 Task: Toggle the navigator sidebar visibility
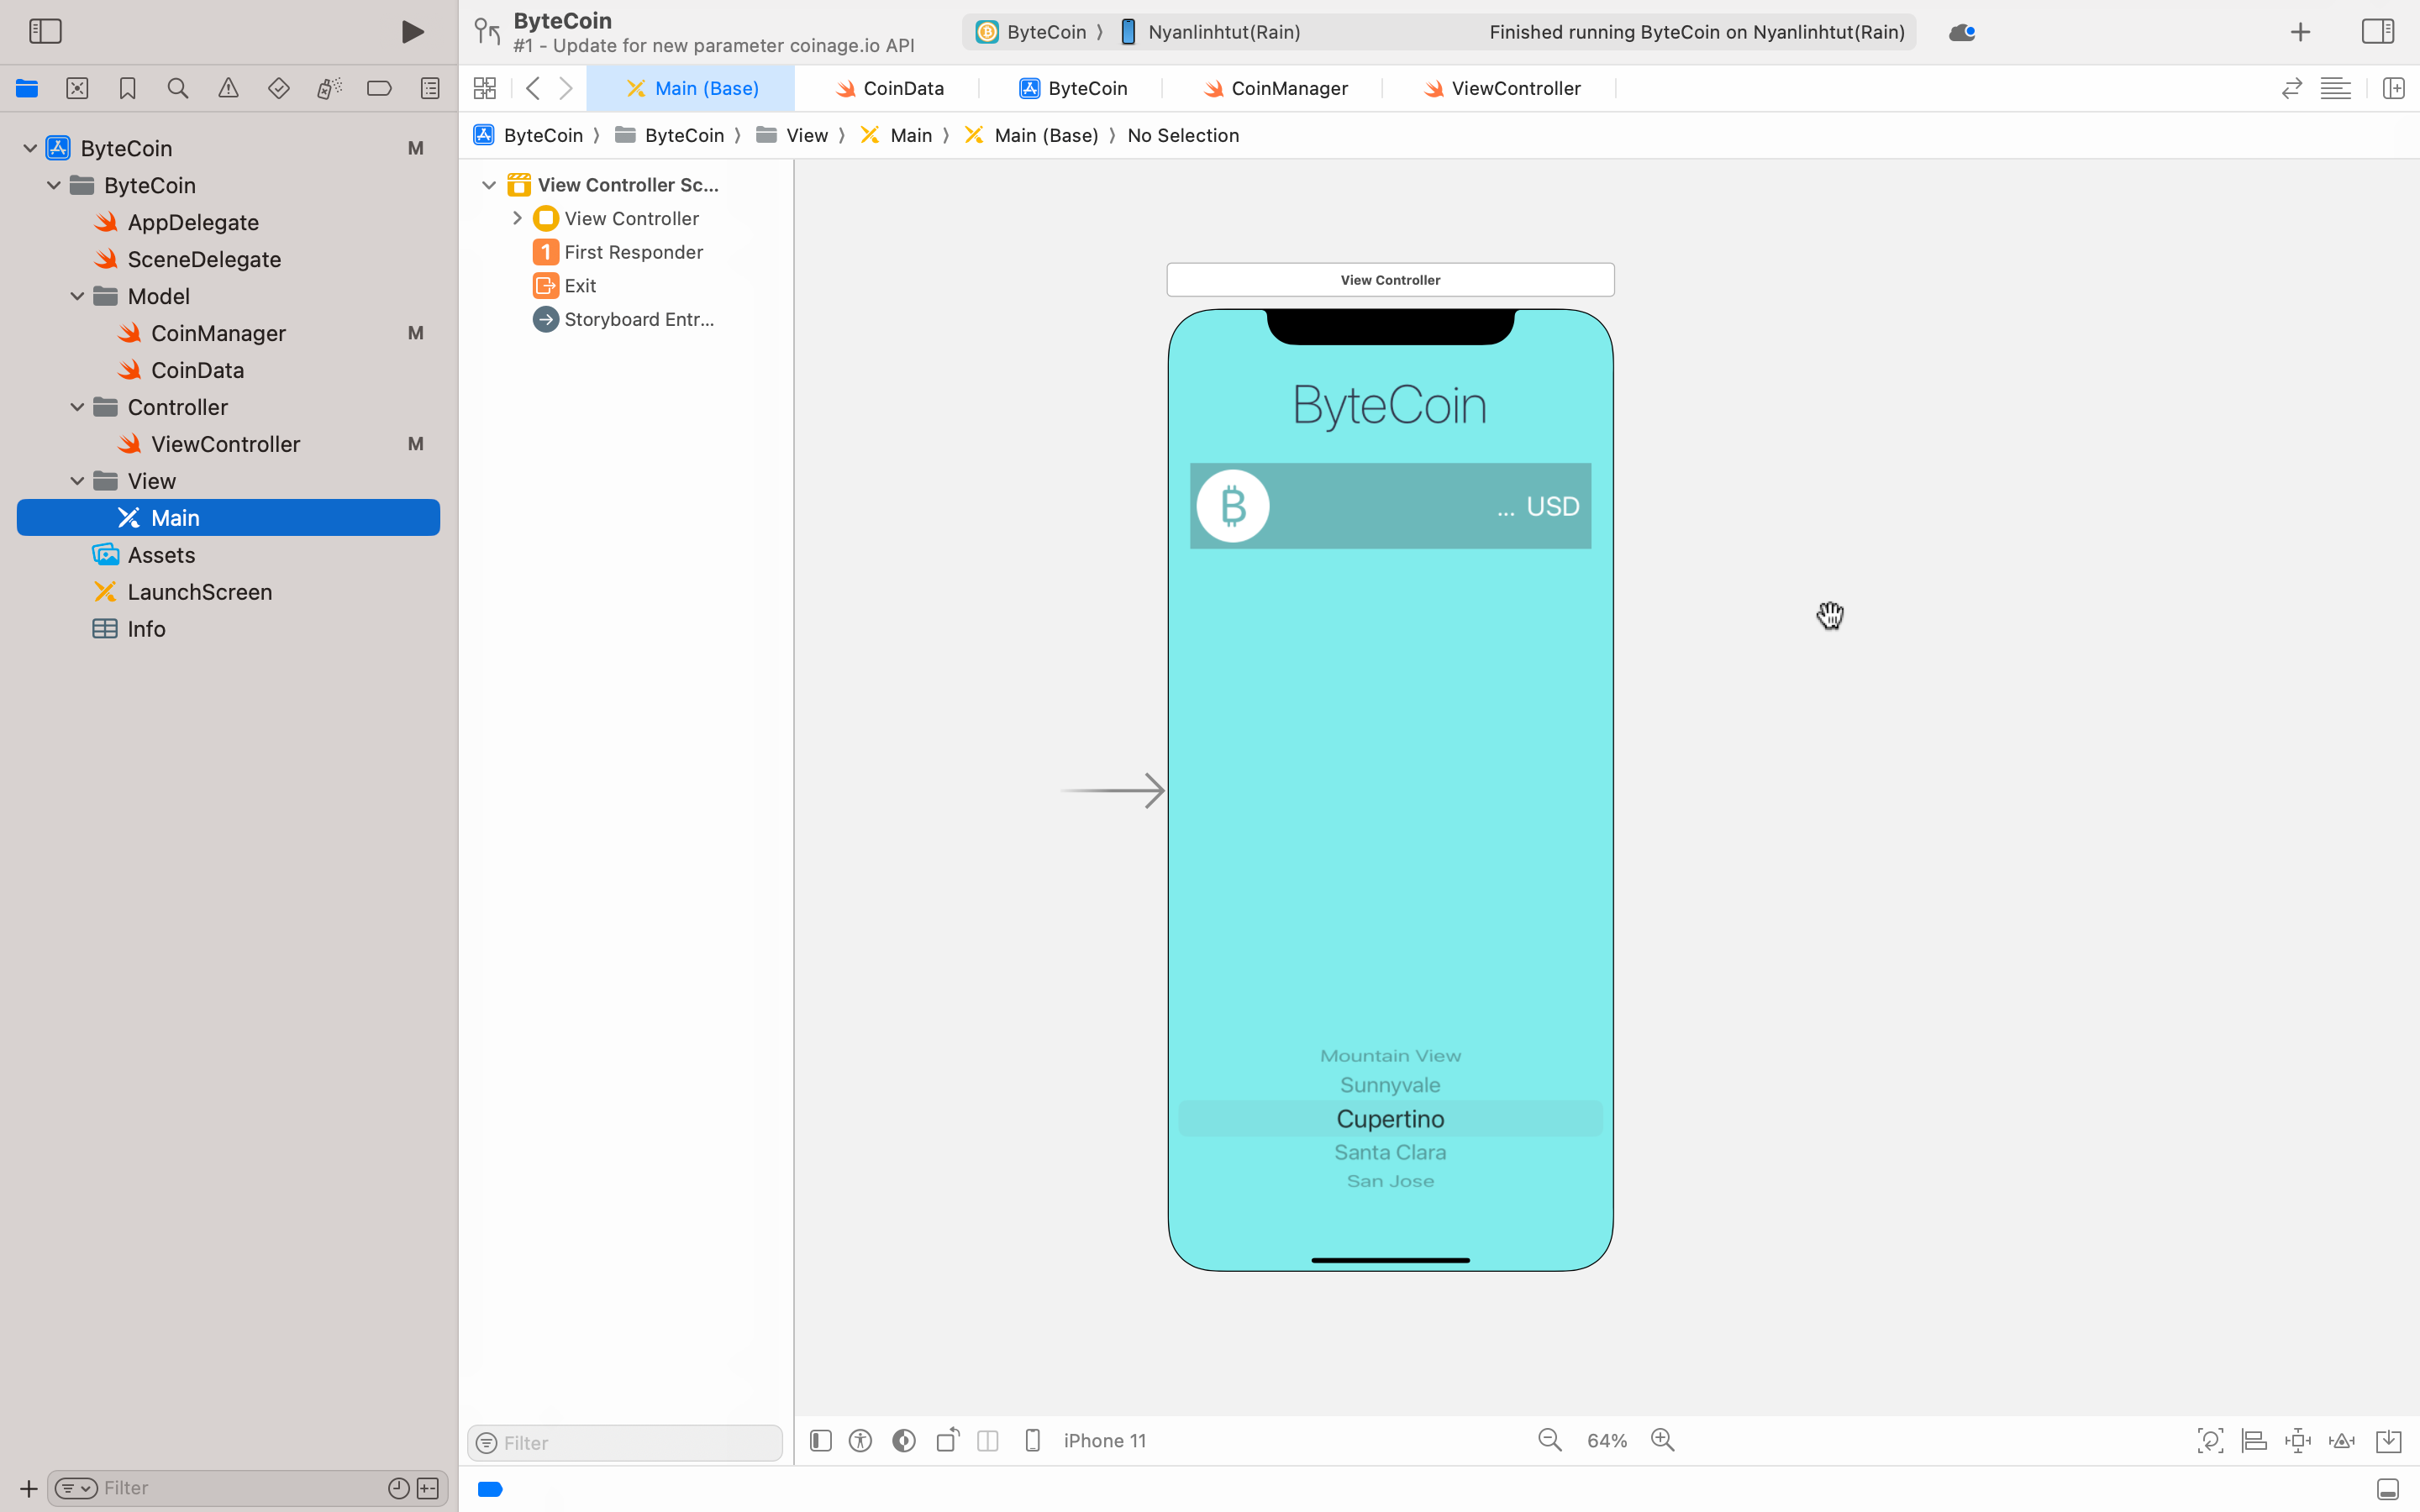pos(45,31)
